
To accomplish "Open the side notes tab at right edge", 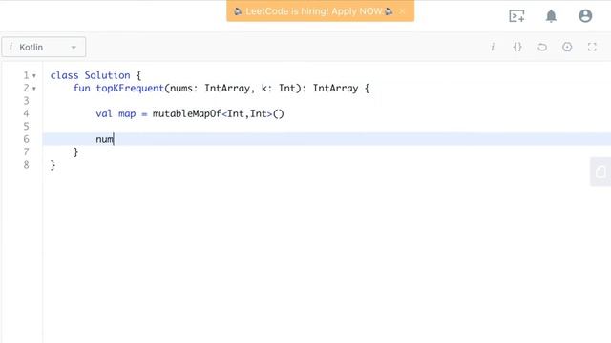I will point(600,171).
